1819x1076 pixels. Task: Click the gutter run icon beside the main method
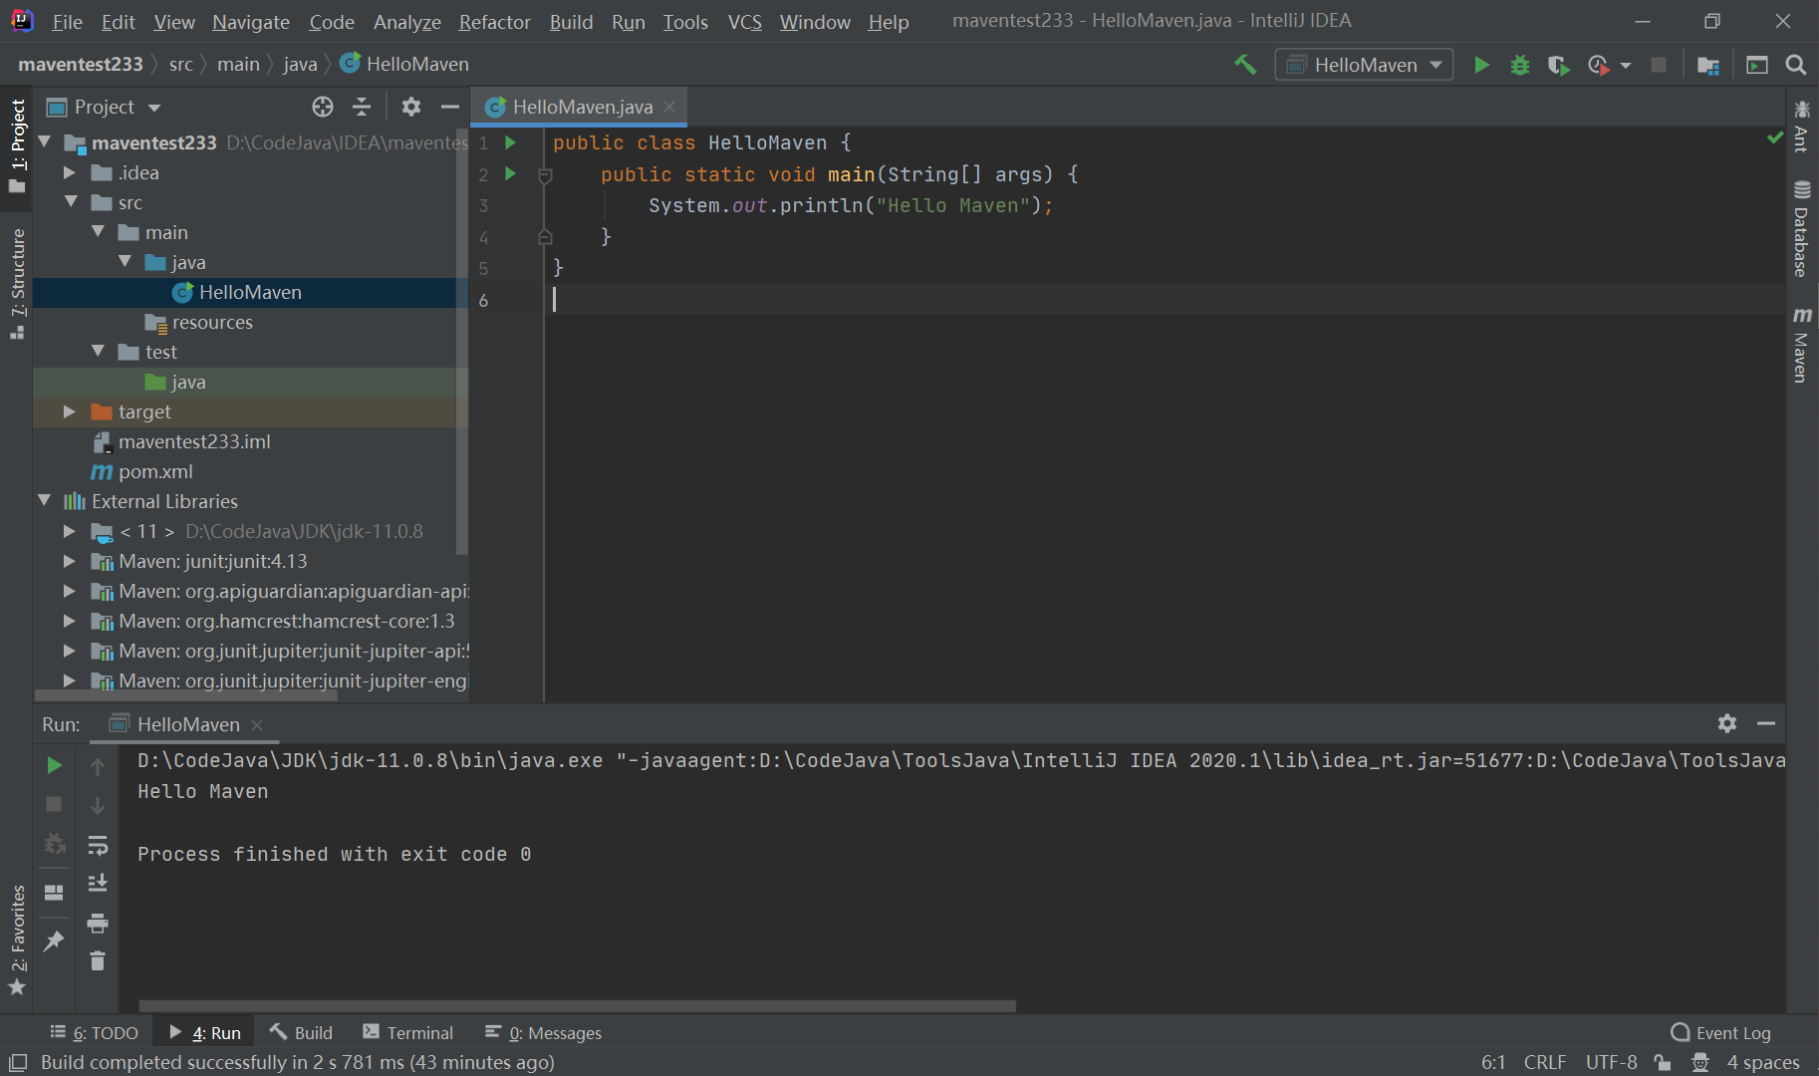coord(510,173)
